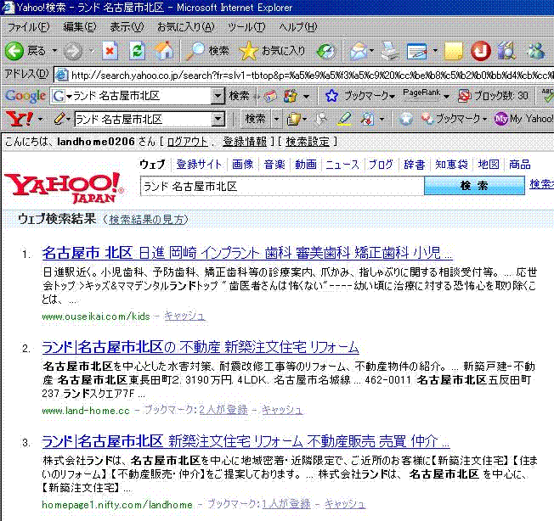Image resolution: width=554 pixels, height=521 pixels.
Task: Open the IE Search (検索) magnifier
Action: pyautogui.click(x=207, y=51)
